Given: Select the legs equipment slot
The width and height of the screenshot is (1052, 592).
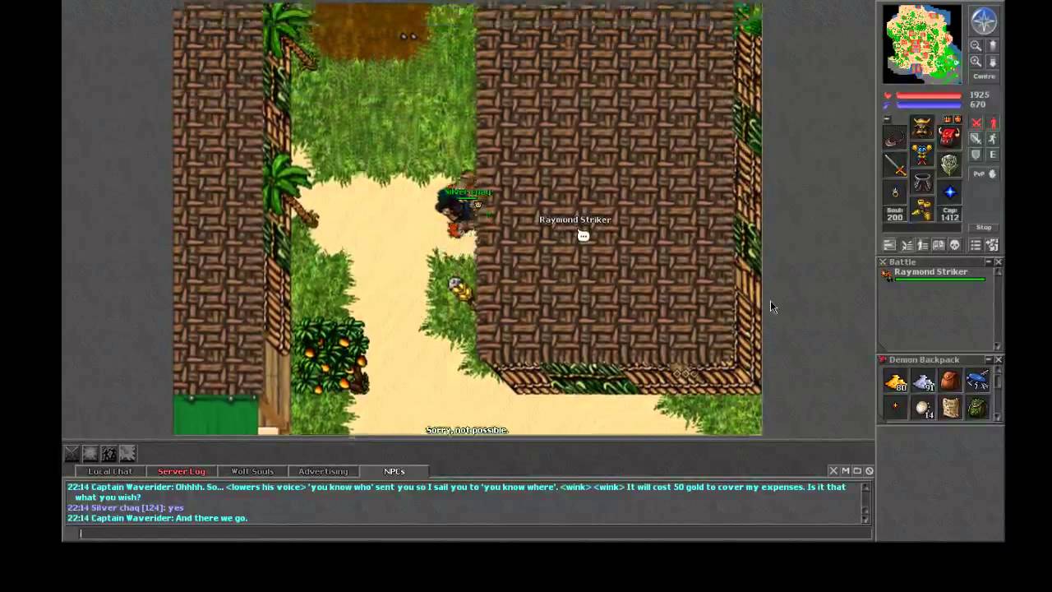Looking at the screenshot, I should [922, 181].
